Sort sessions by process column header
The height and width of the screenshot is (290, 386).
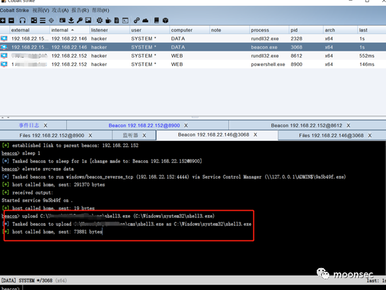270,30
